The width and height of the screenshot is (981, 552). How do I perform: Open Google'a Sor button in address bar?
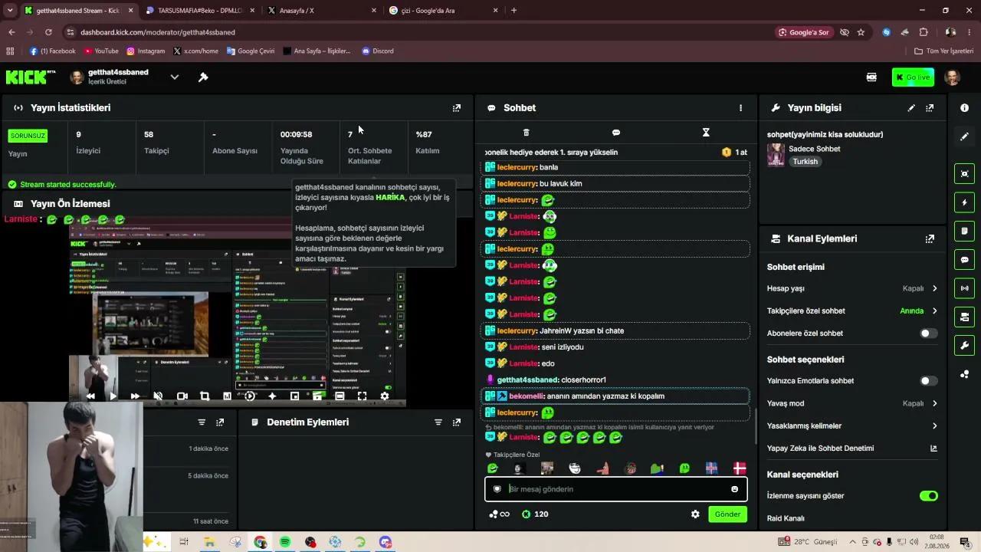[804, 32]
